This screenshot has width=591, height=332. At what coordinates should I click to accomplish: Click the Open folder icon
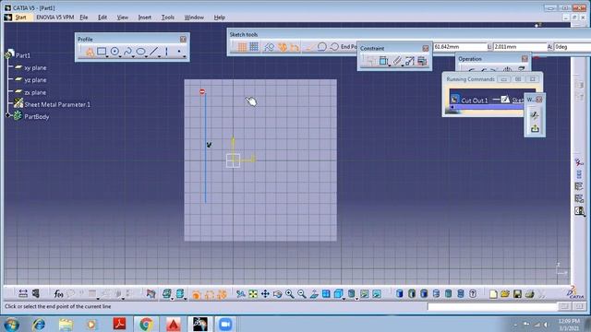pyautogui.click(x=505, y=294)
